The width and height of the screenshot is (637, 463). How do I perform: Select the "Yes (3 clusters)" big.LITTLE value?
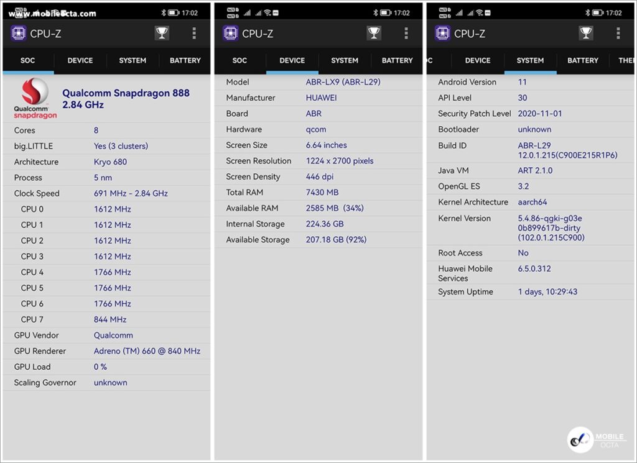coord(121,146)
